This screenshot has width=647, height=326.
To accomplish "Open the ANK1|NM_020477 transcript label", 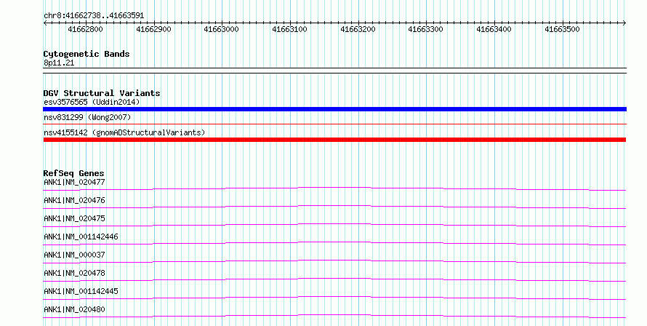I will point(74,182).
